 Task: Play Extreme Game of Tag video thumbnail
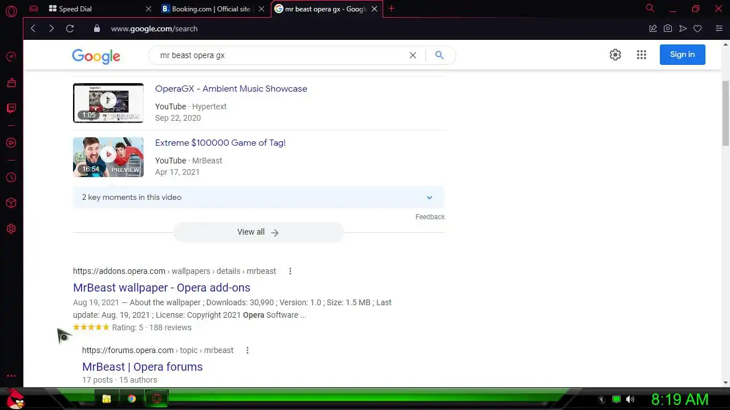108,157
